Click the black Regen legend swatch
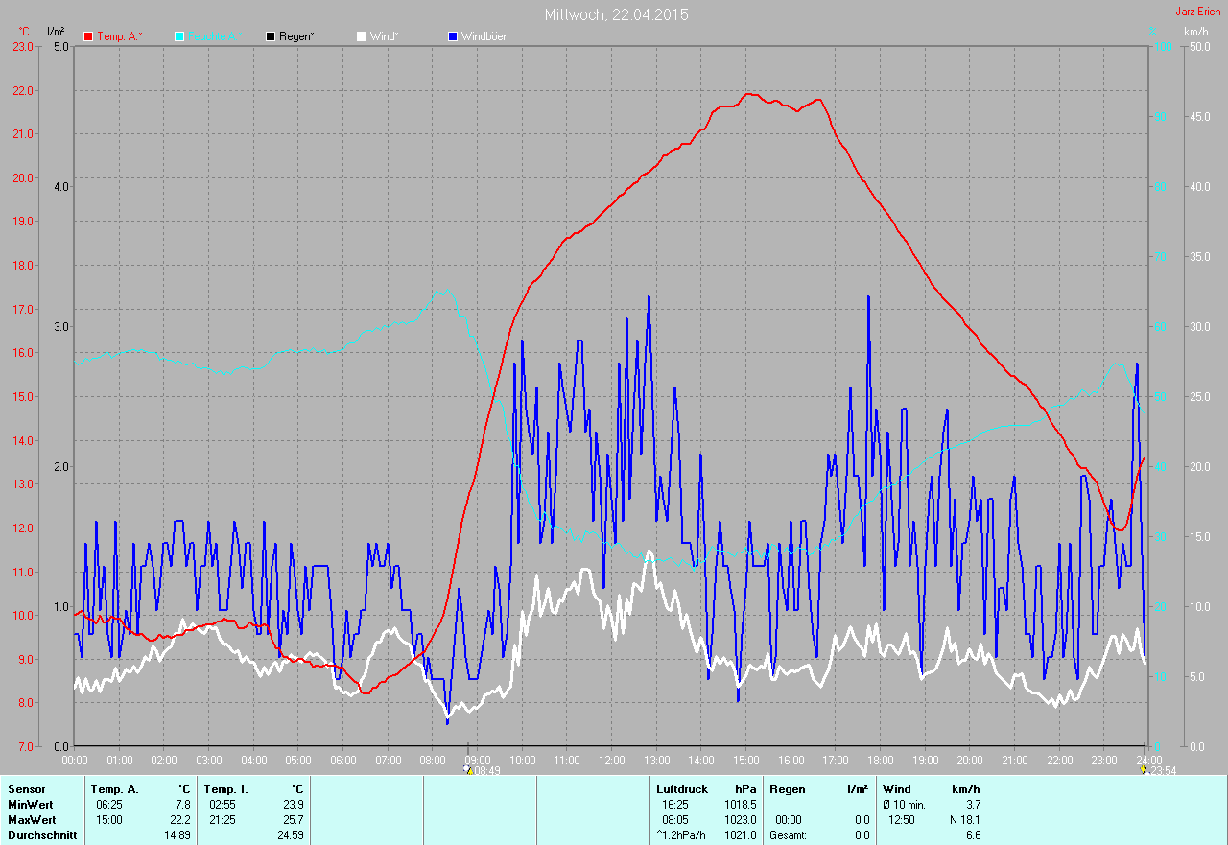This screenshot has width=1228, height=845. 271,36
